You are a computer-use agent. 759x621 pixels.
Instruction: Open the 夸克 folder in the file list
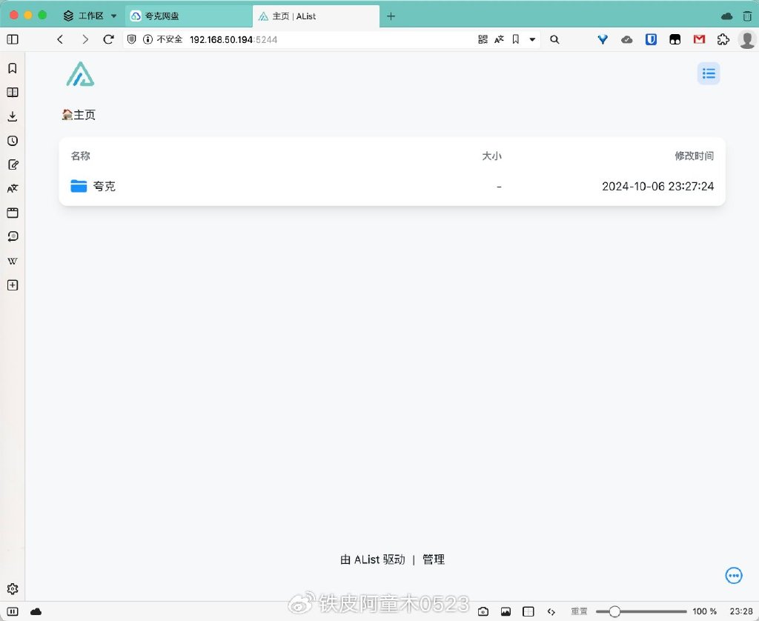(x=105, y=186)
